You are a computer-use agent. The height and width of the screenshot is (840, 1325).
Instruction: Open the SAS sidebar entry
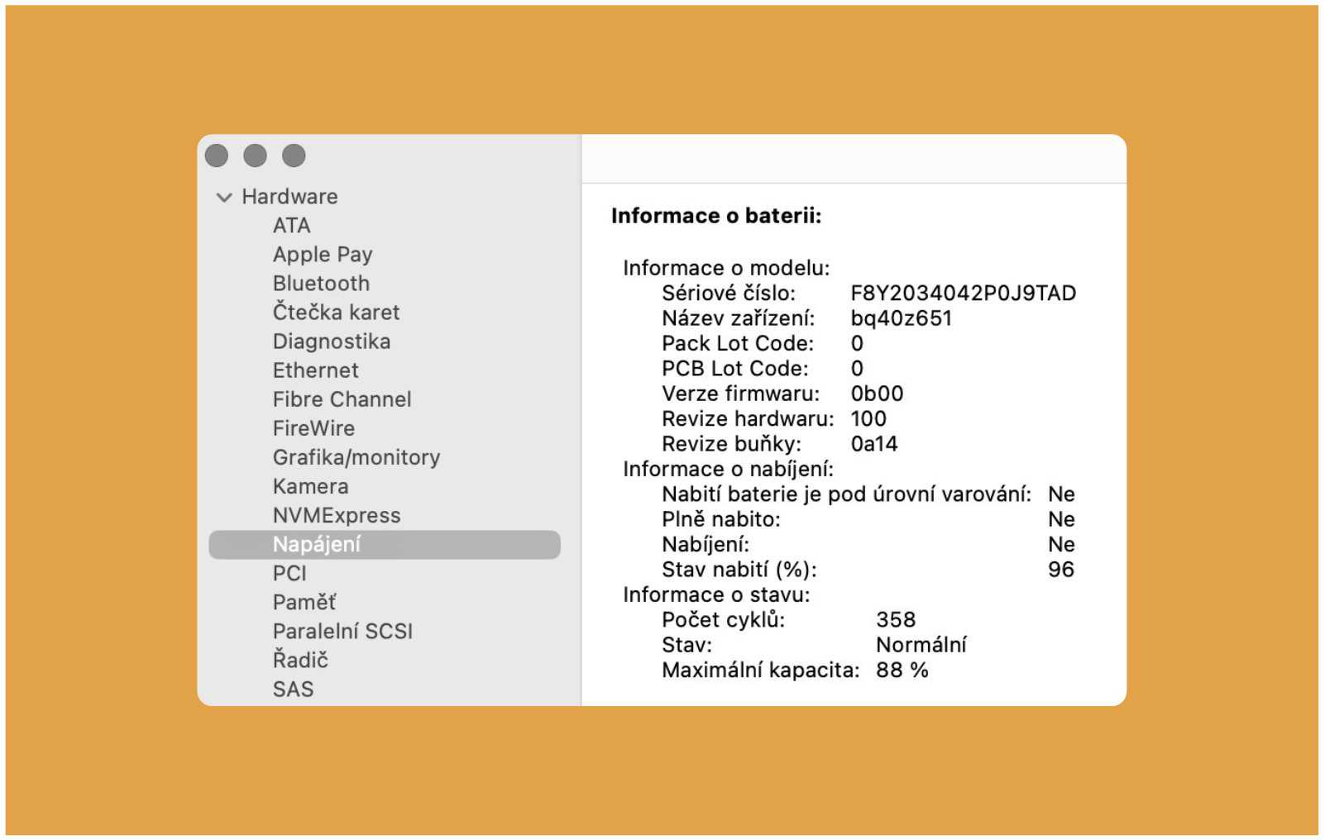coord(294,690)
